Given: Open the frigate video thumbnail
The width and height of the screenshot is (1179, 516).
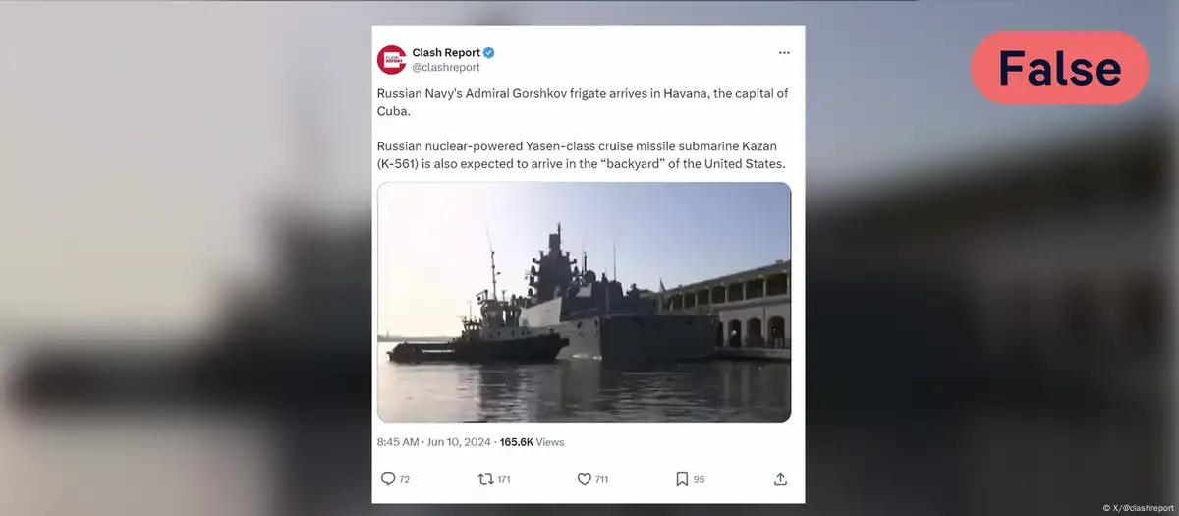Looking at the screenshot, I should pos(584,302).
